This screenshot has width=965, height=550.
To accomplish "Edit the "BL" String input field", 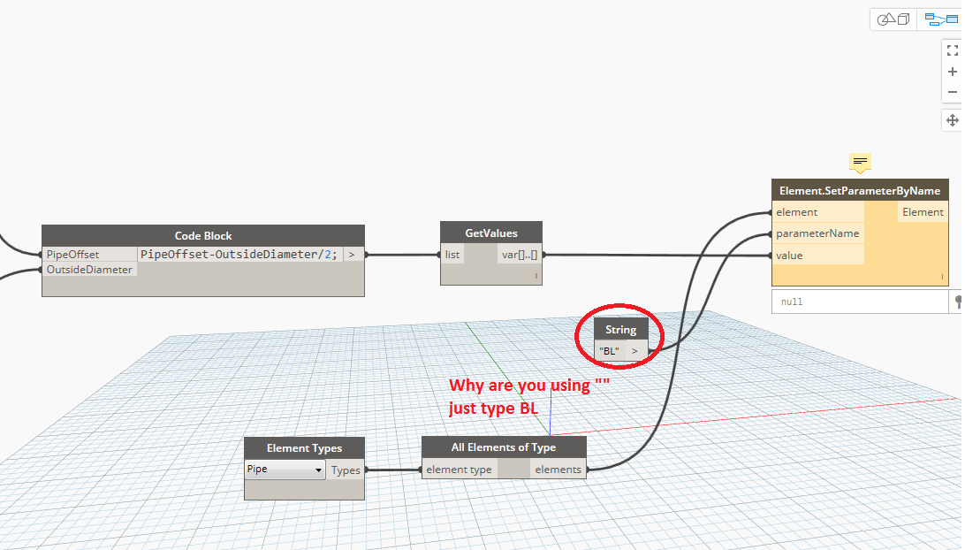I will coord(609,351).
